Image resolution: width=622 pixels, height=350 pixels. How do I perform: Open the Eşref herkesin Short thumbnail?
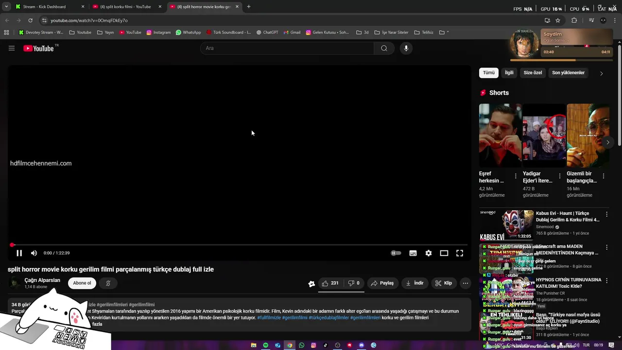point(500,135)
